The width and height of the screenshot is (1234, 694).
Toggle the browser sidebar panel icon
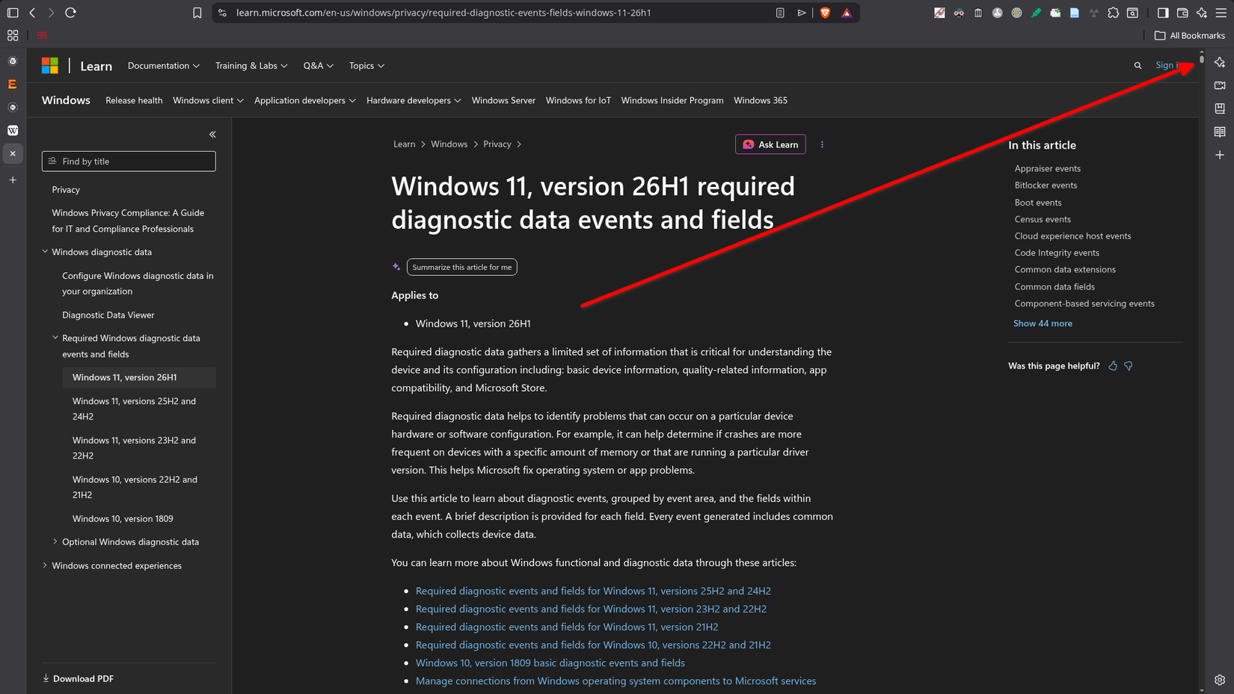click(1163, 13)
